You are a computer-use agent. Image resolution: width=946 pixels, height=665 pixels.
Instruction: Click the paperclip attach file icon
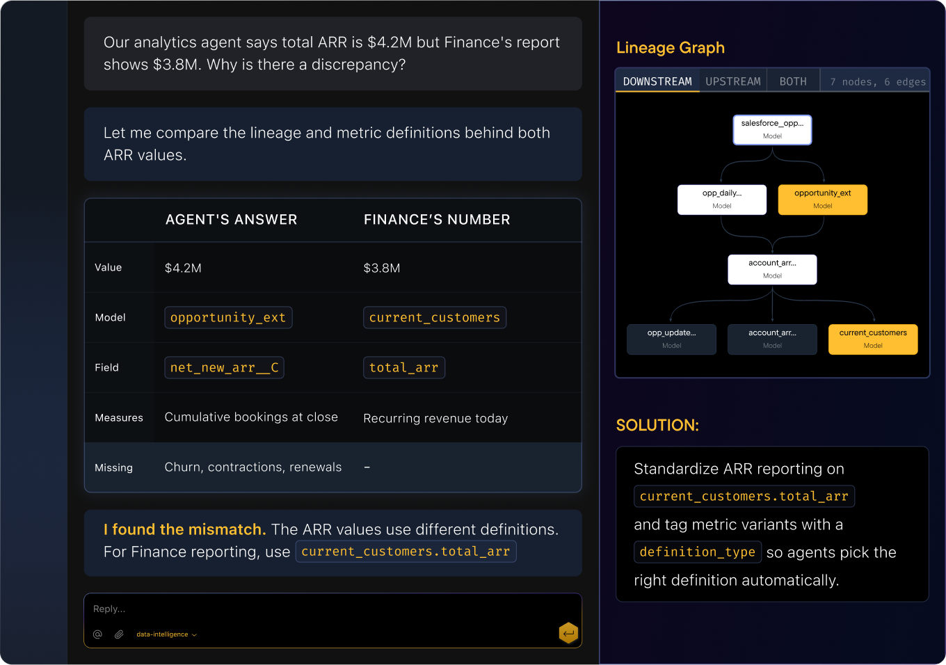(x=119, y=634)
